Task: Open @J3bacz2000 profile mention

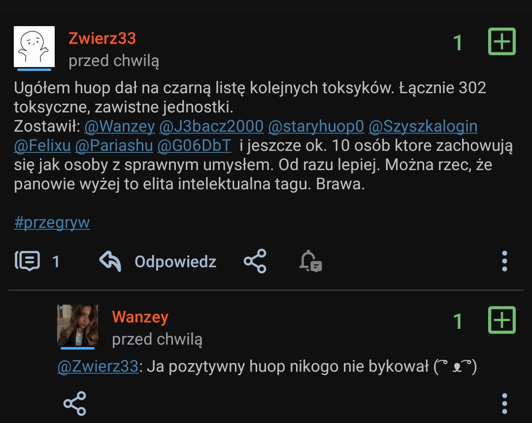Action: 211,126
